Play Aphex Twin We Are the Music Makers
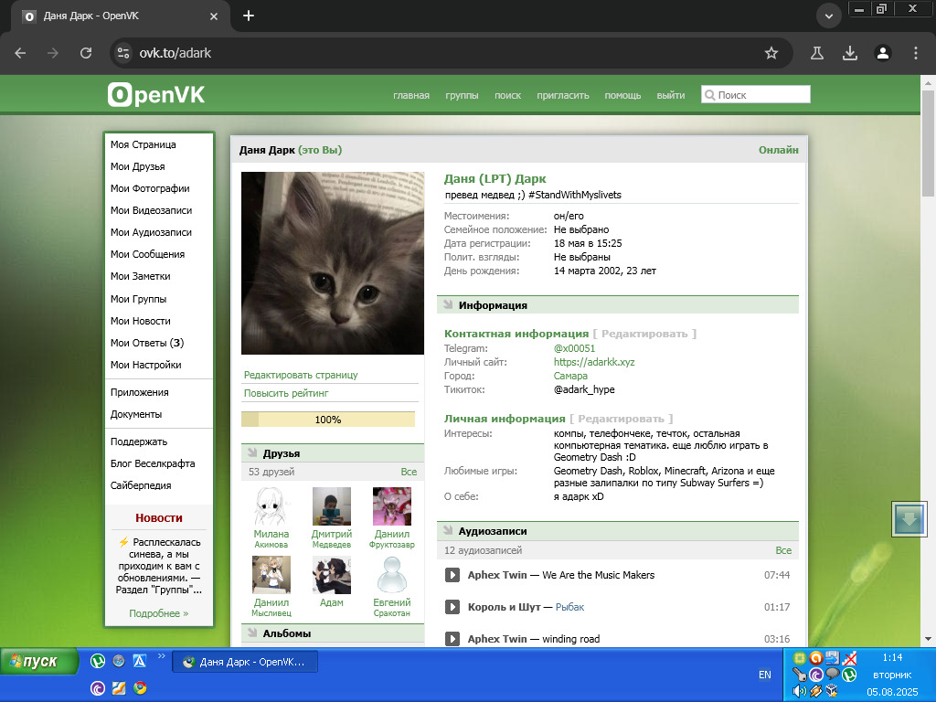 (452, 575)
